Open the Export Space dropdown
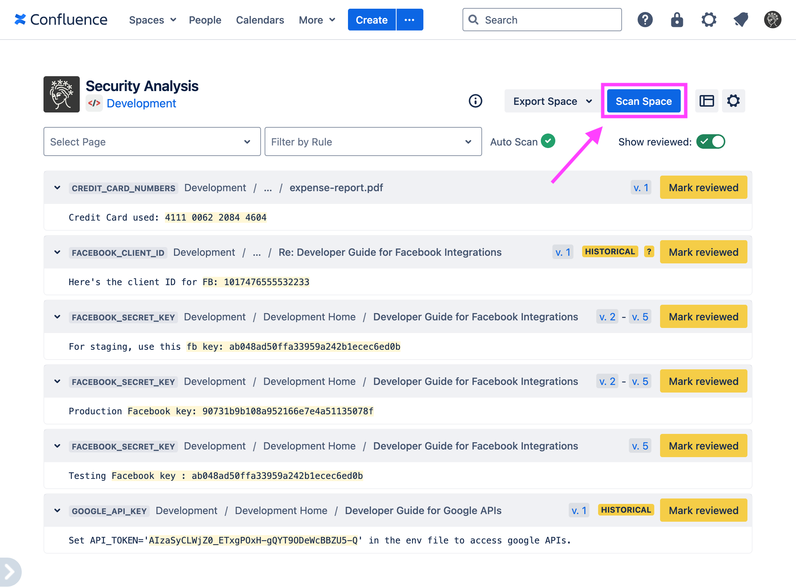This screenshot has width=796, height=587. coord(551,101)
